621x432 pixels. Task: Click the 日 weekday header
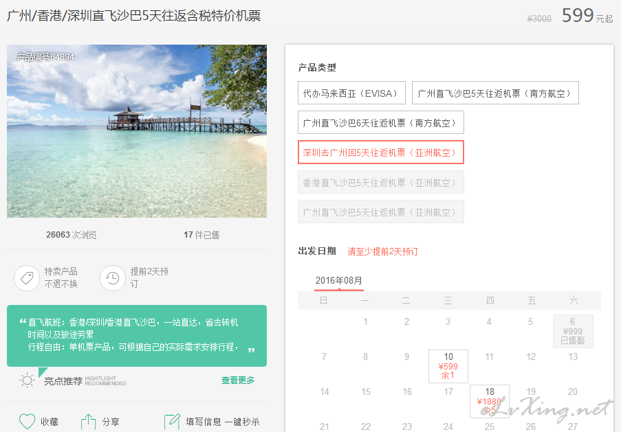point(324,301)
